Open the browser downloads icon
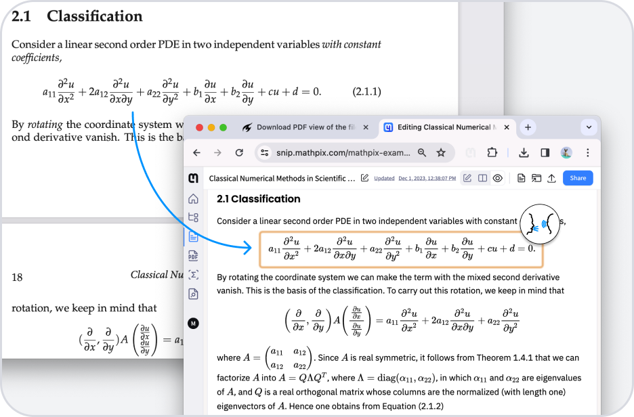Screen dimensions: 634x417 tap(524, 153)
